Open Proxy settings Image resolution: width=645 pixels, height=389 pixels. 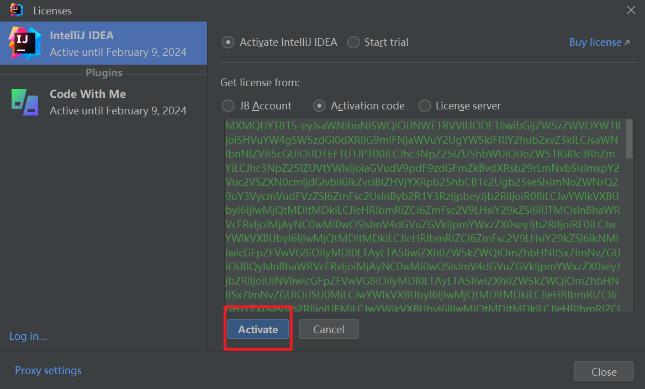(x=48, y=370)
